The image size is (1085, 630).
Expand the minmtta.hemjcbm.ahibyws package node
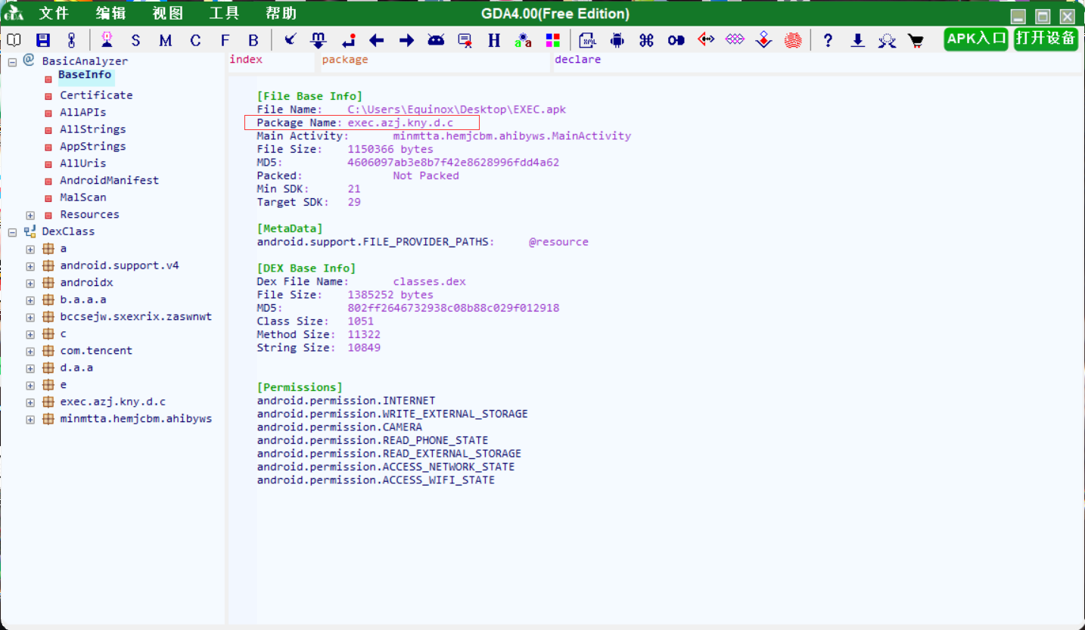click(30, 420)
